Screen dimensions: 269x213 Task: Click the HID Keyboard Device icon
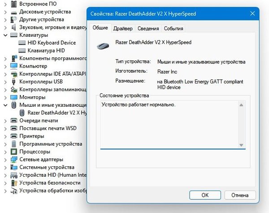[x=22, y=43]
